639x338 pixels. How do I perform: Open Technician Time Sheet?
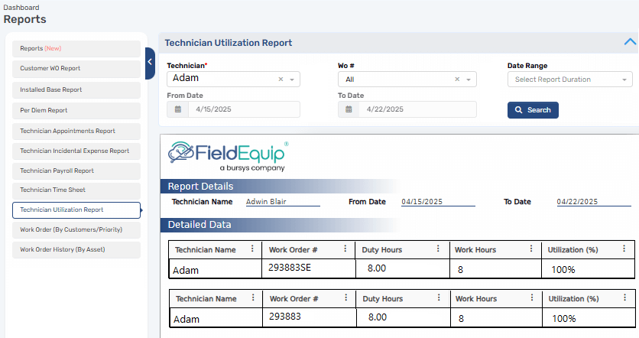click(x=76, y=190)
